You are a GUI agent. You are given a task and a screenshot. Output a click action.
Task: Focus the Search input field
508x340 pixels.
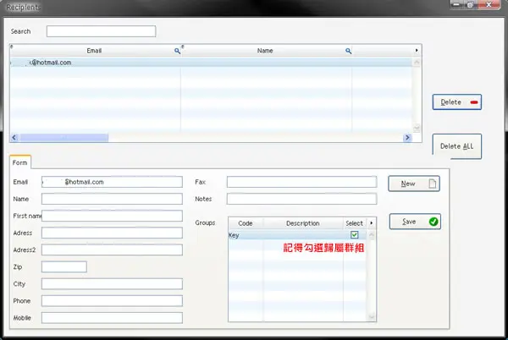click(x=101, y=31)
